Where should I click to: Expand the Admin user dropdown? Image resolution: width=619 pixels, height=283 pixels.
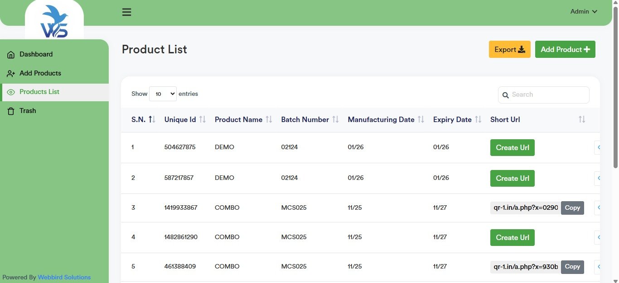click(584, 12)
